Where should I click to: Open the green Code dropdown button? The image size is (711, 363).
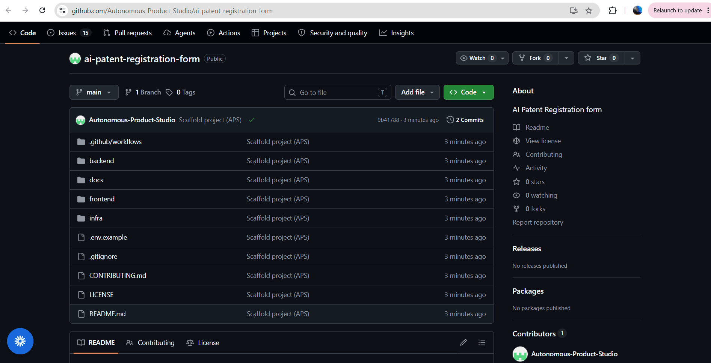point(468,92)
